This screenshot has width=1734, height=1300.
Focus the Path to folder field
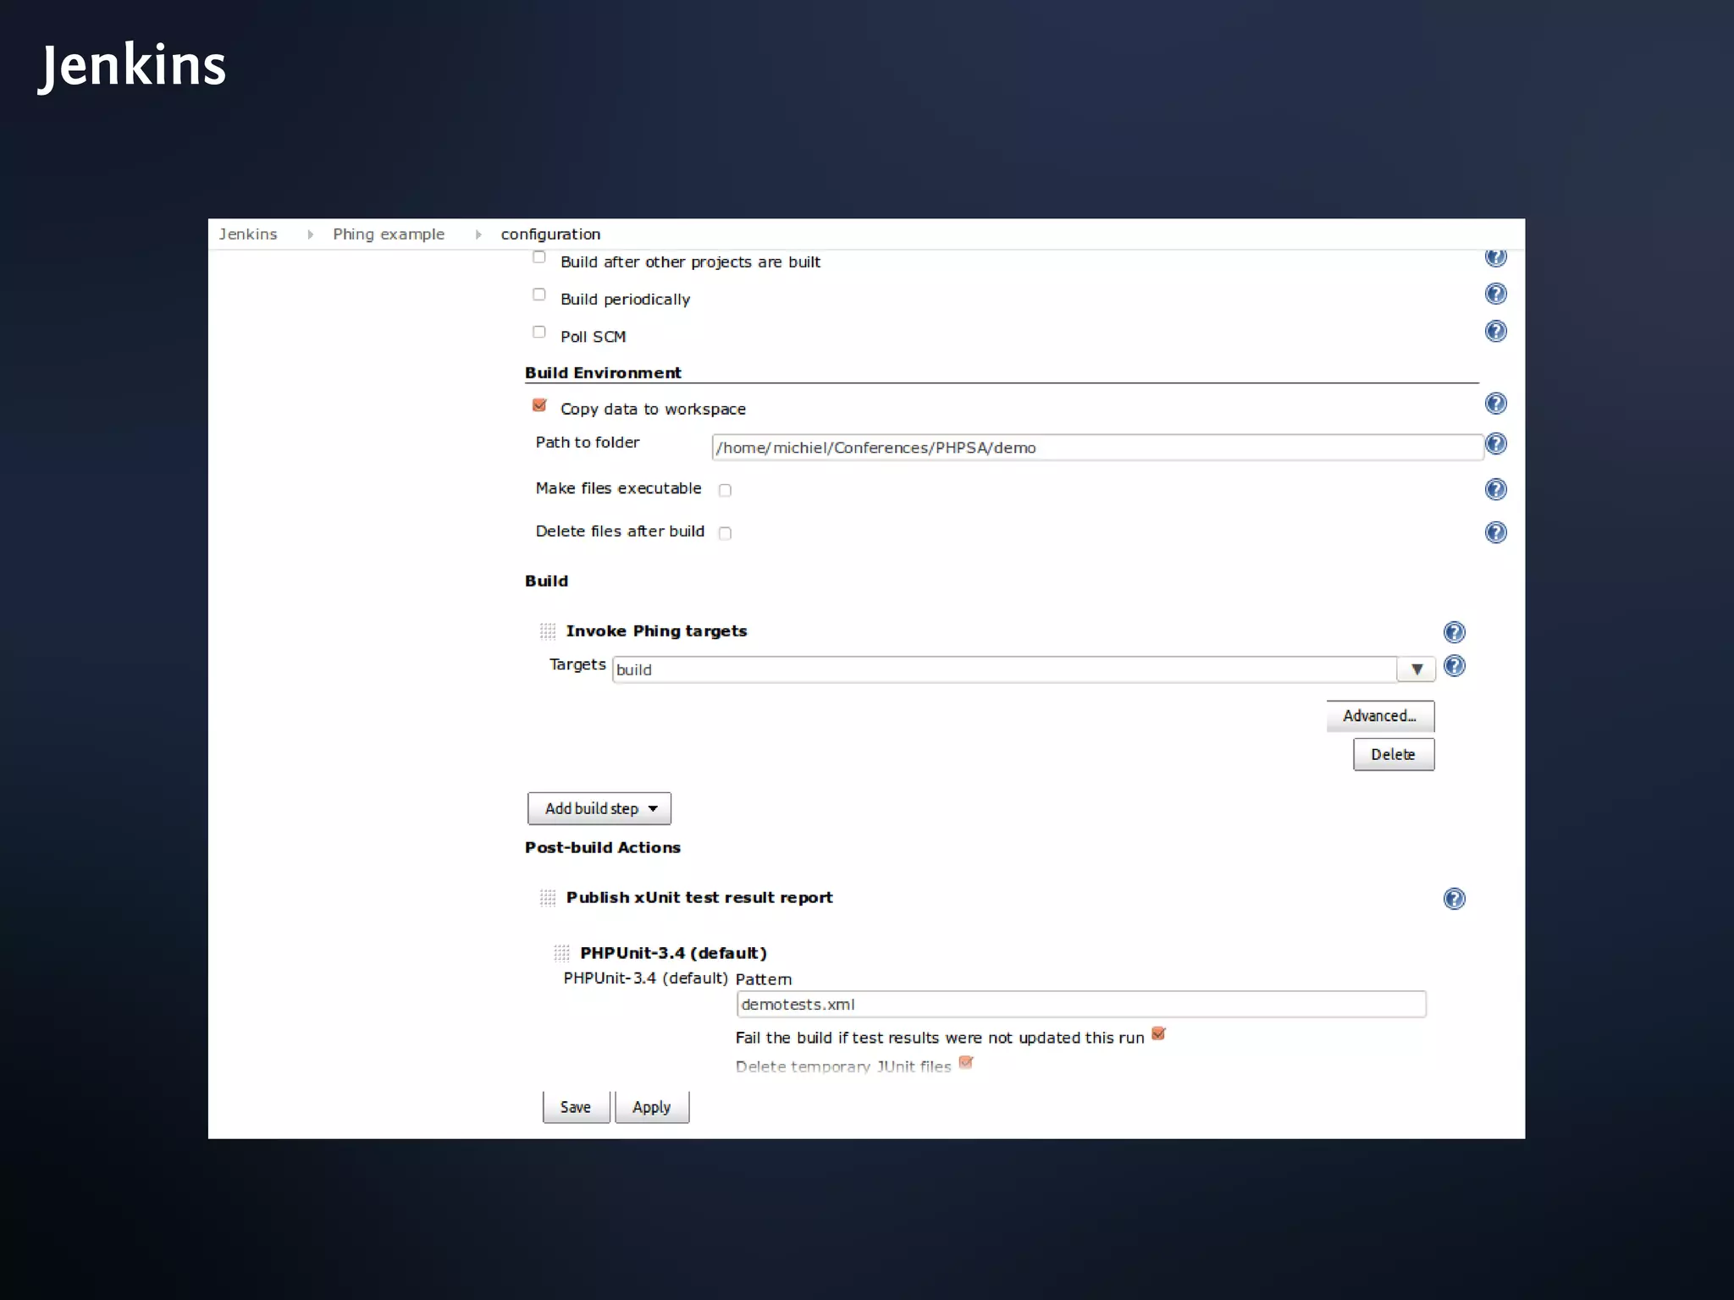[1097, 448]
